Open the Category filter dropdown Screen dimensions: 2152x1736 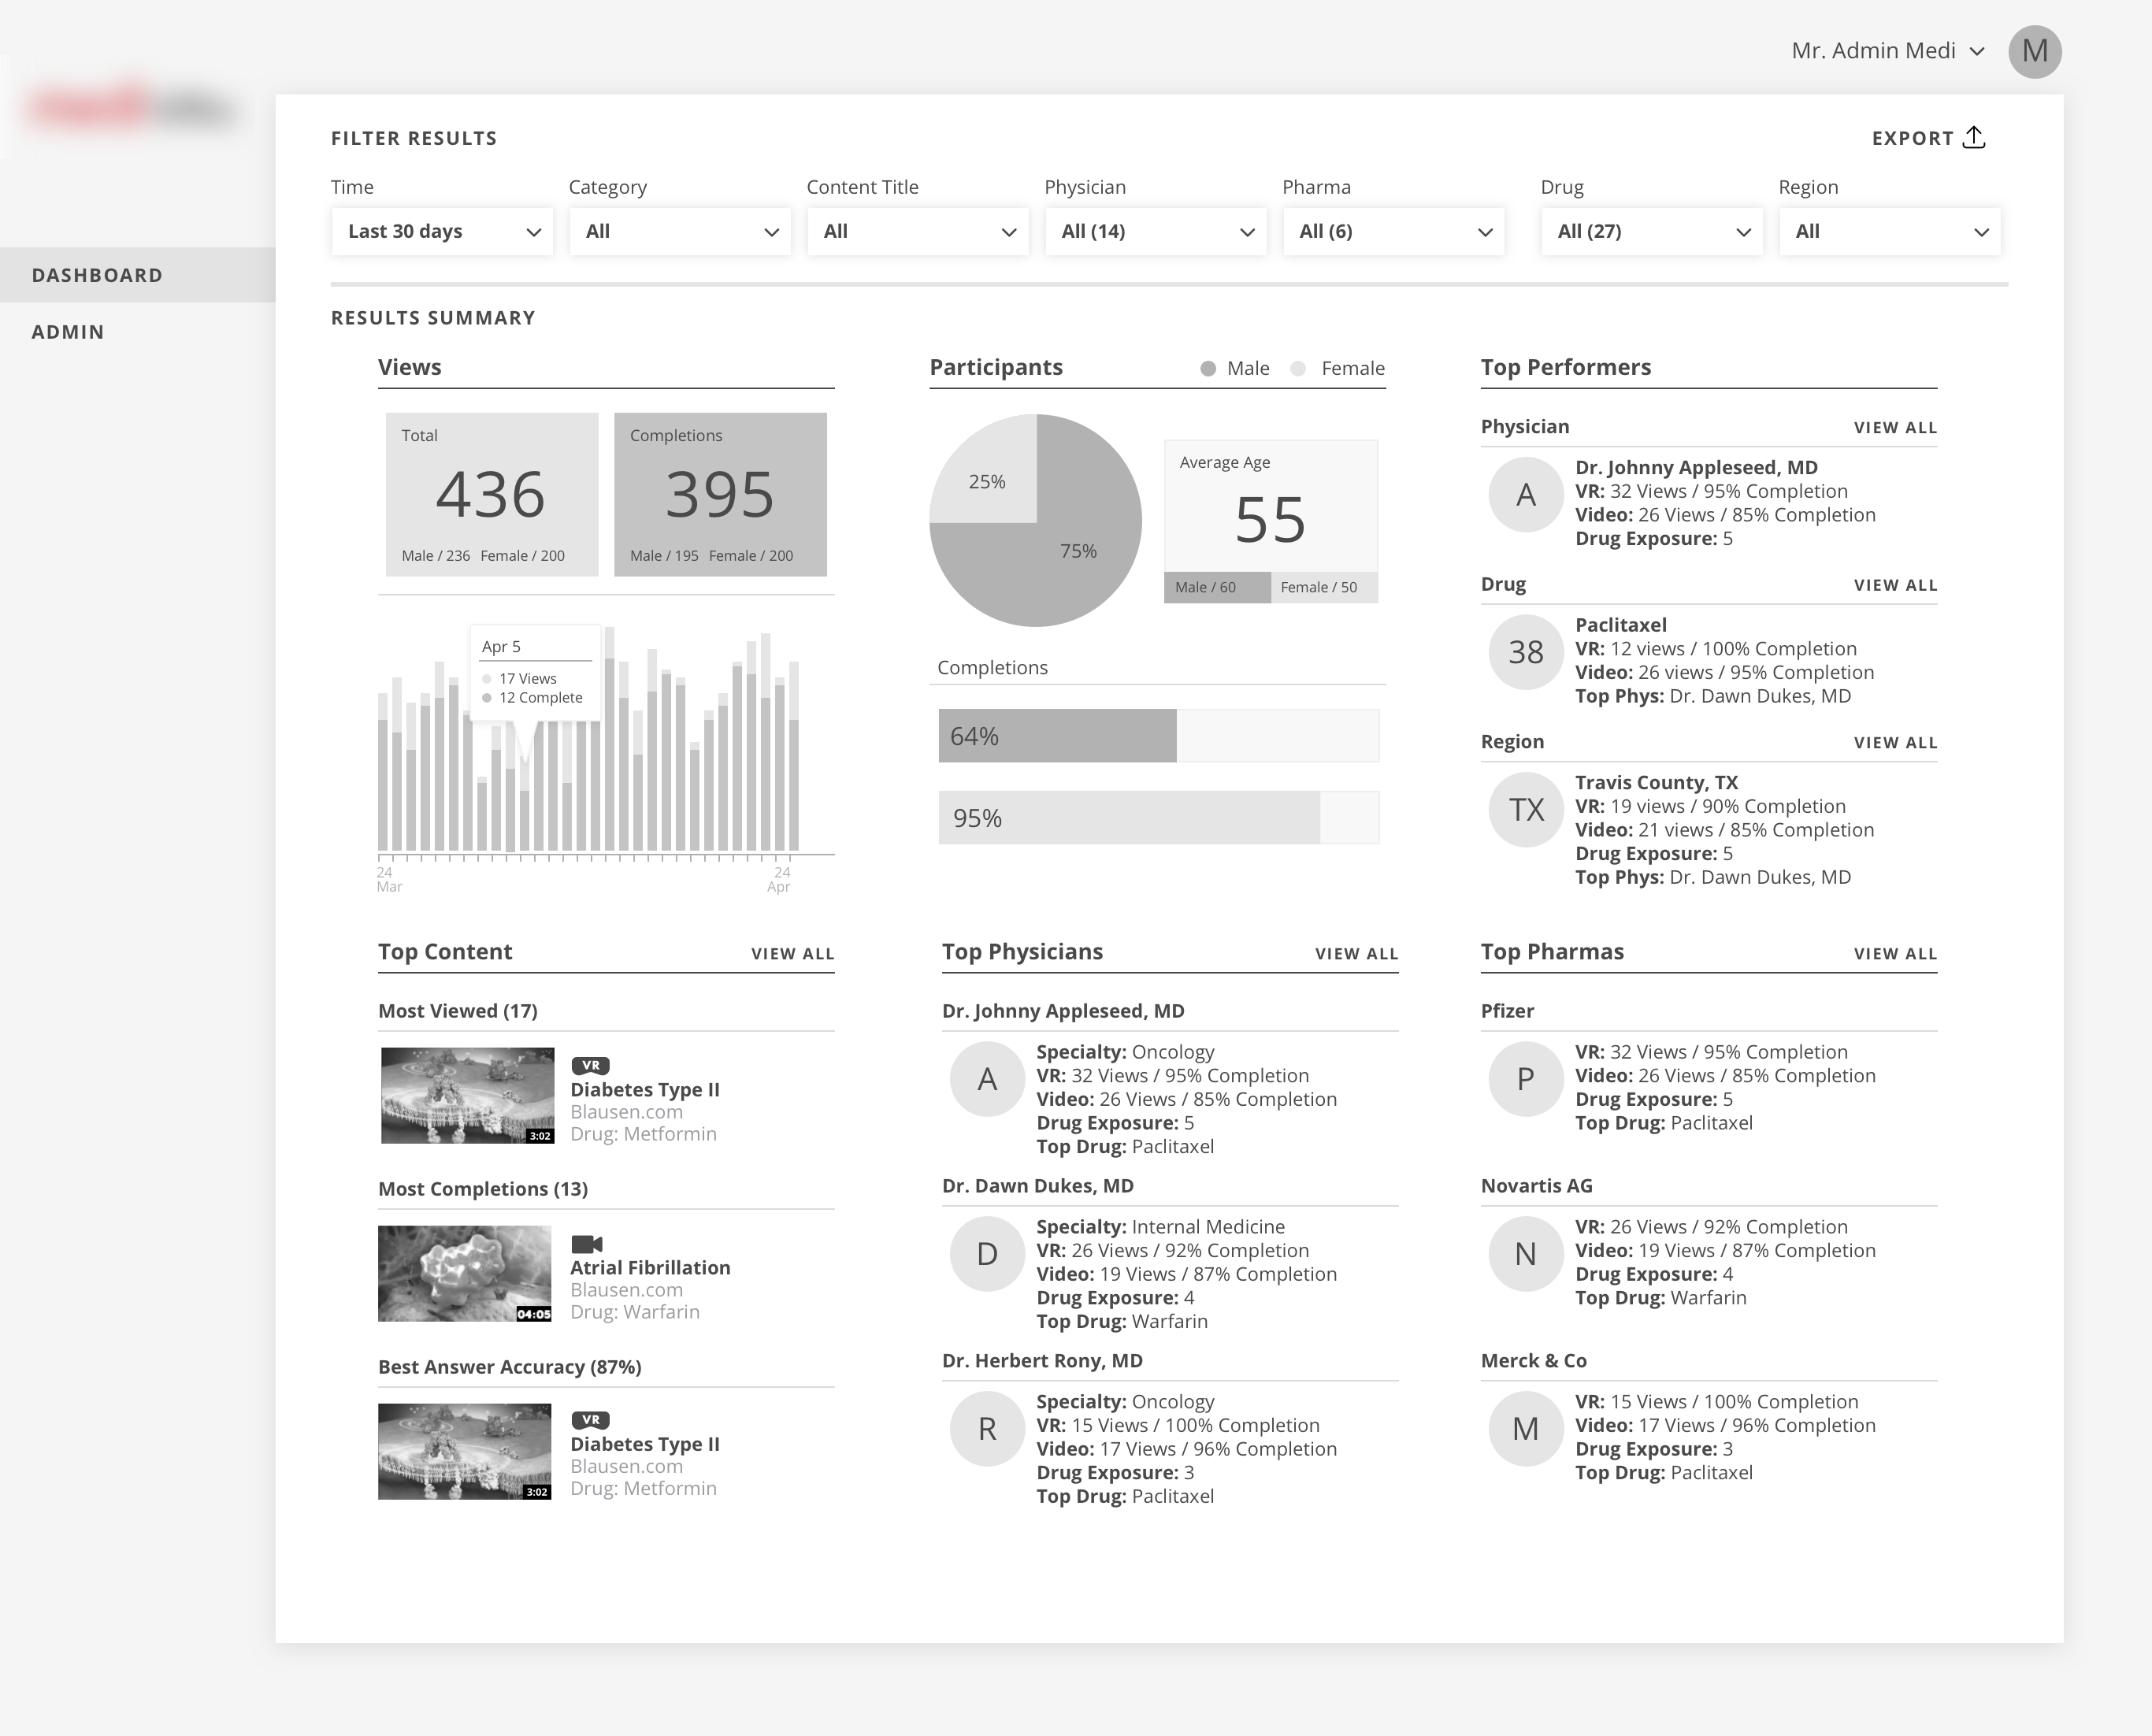680,231
